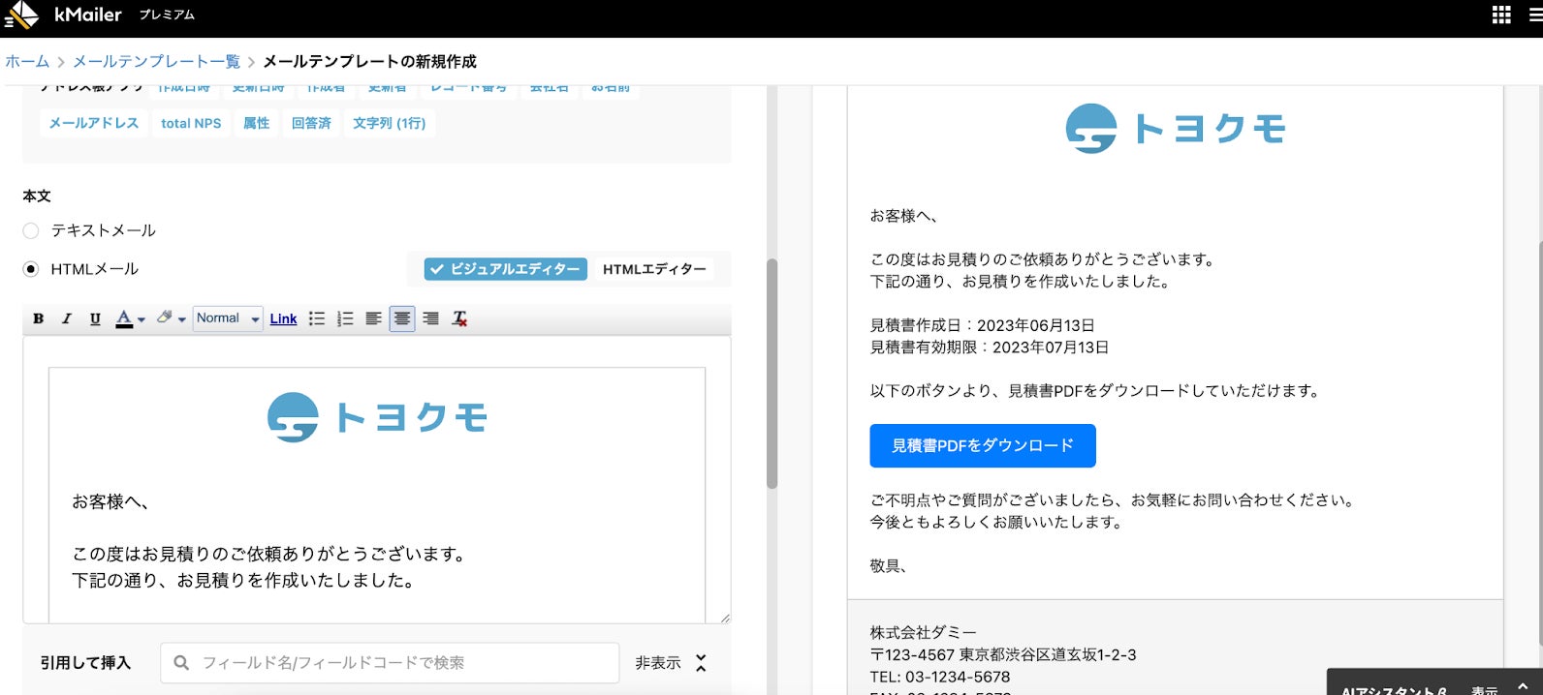This screenshot has width=1543, height=695.
Task: Toggle italic formatting
Action: click(67, 318)
